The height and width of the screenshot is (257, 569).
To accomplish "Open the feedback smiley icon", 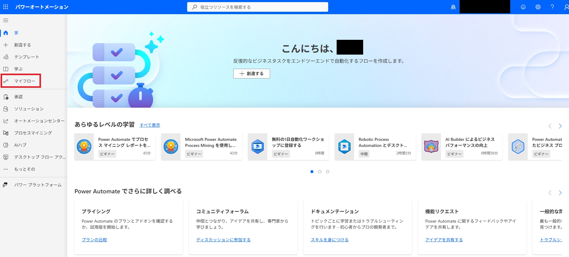I will pos(523,7).
